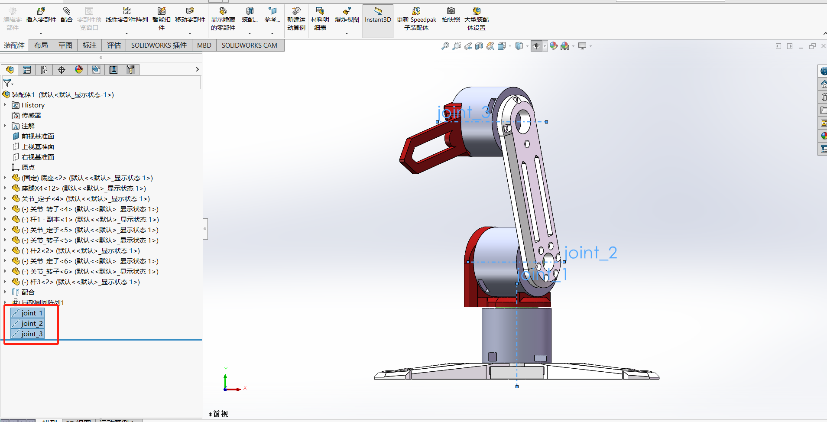Click New Motion Study (新建运动算例)
Image resolution: width=827 pixels, height=422 pixels.
[296, 19]
